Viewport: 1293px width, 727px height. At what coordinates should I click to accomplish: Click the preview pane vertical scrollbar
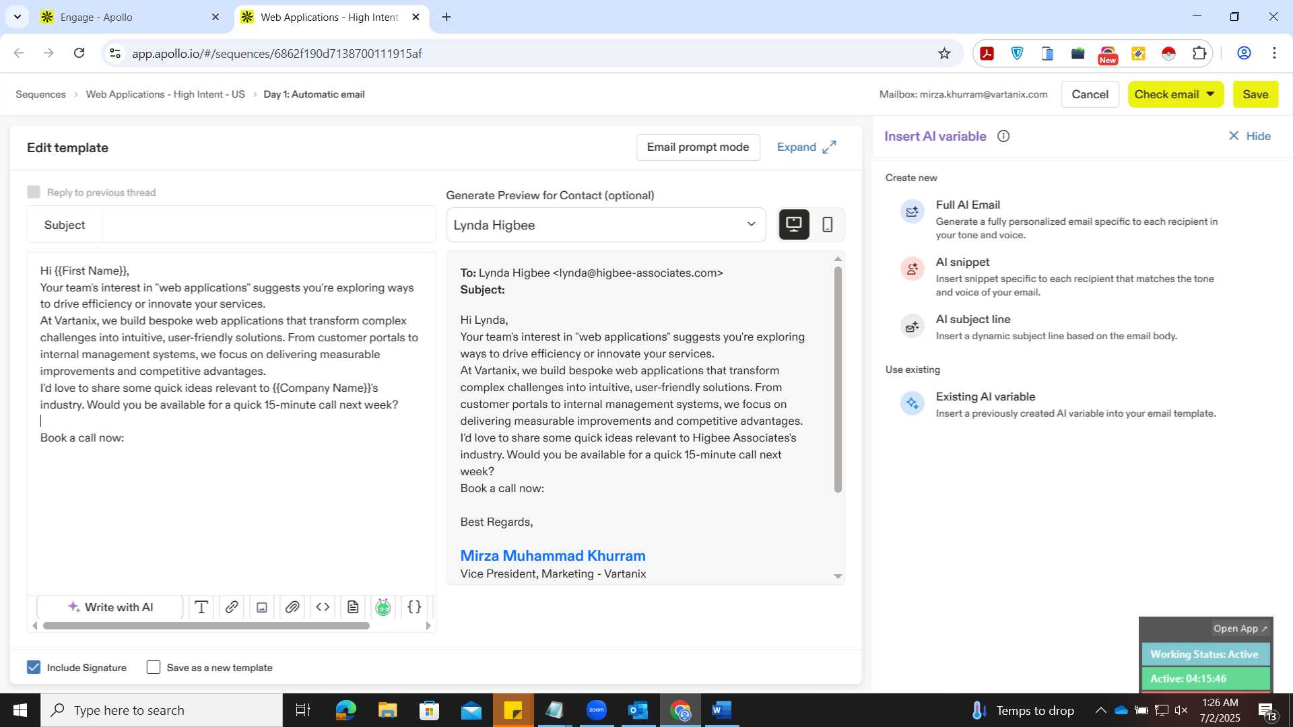838,380
